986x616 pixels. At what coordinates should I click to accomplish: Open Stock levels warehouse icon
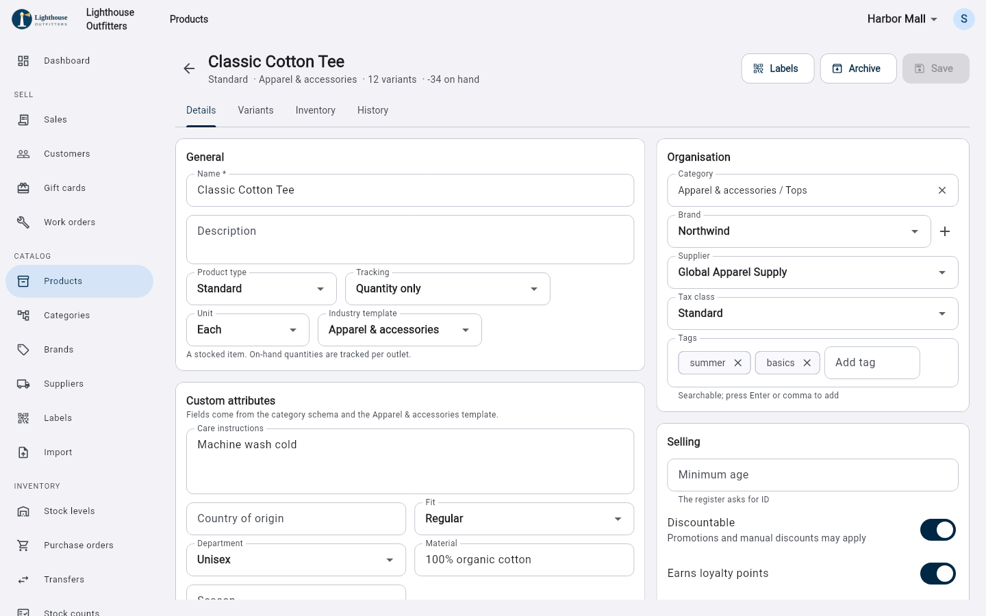click(23, 511)
